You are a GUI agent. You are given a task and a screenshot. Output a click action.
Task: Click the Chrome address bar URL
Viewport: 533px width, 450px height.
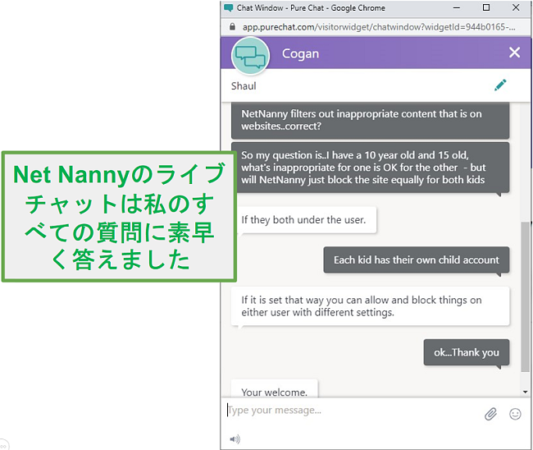coord(379,27)
